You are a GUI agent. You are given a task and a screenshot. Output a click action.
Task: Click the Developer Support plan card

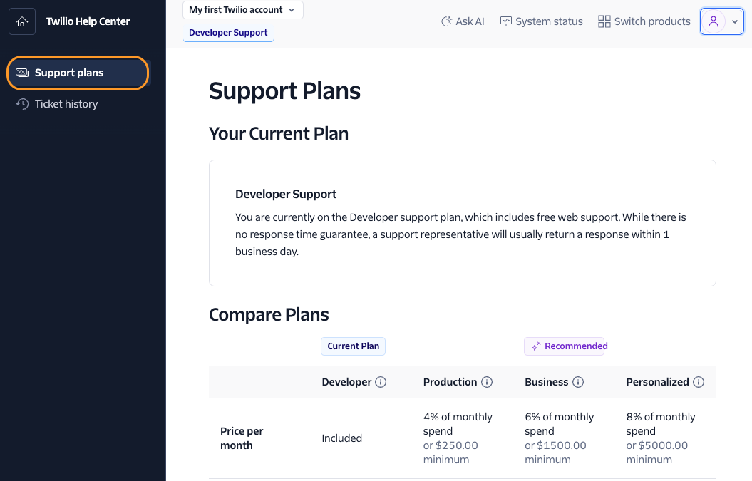(x=462, y=222)
